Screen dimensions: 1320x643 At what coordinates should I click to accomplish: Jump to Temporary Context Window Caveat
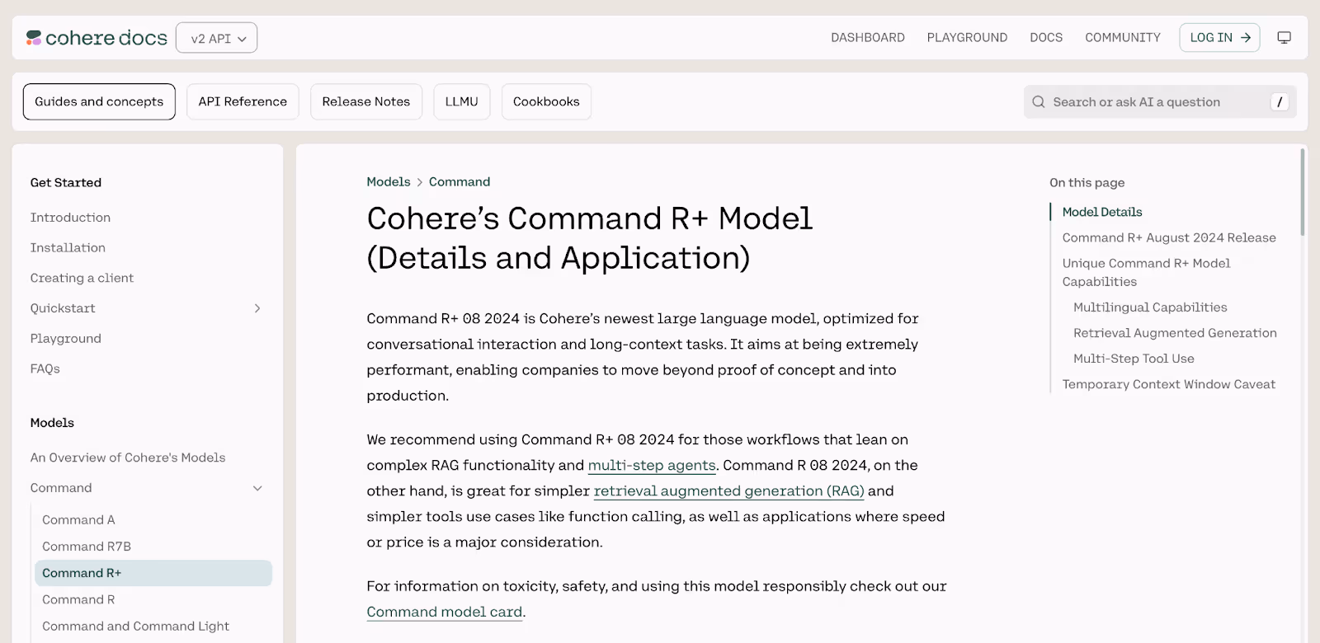1168,385
